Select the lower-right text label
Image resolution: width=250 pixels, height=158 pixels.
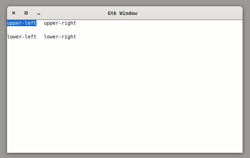[x=60, y=37]
